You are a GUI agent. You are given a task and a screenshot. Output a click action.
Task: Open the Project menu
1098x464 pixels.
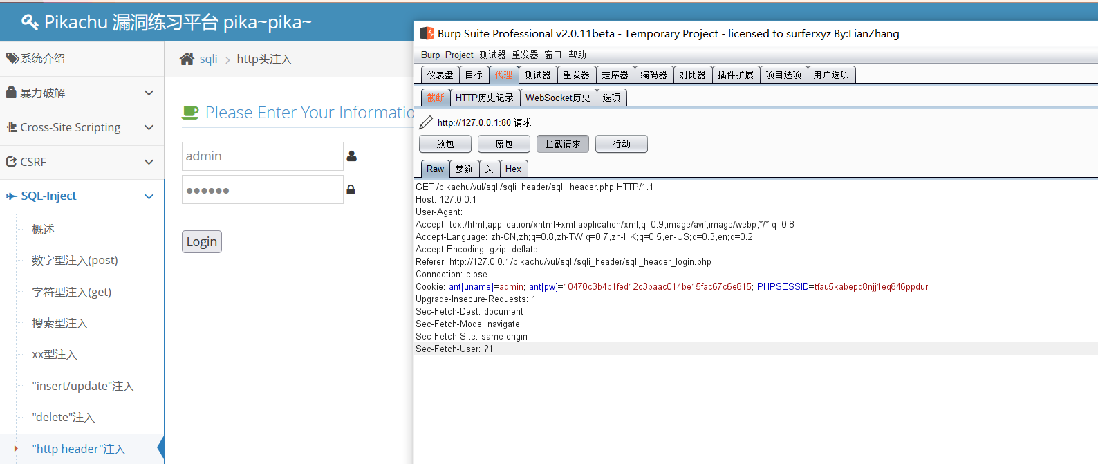tap(459, 55)
